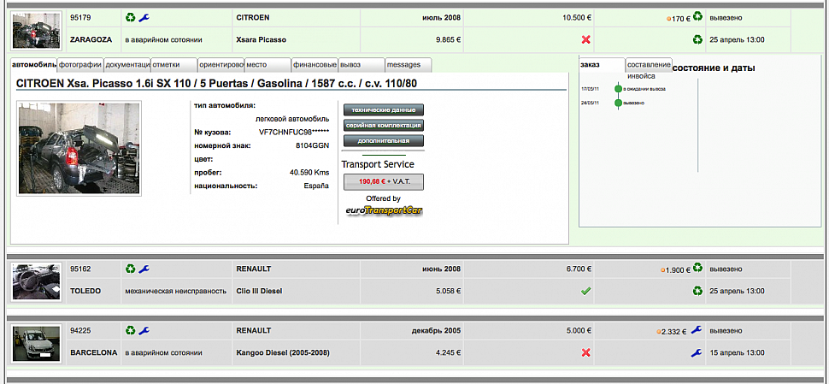This screenshot has height=384, width=829.
Task: Click green recycle icon in lot 94225 row
Action: (x=131, y=331)
